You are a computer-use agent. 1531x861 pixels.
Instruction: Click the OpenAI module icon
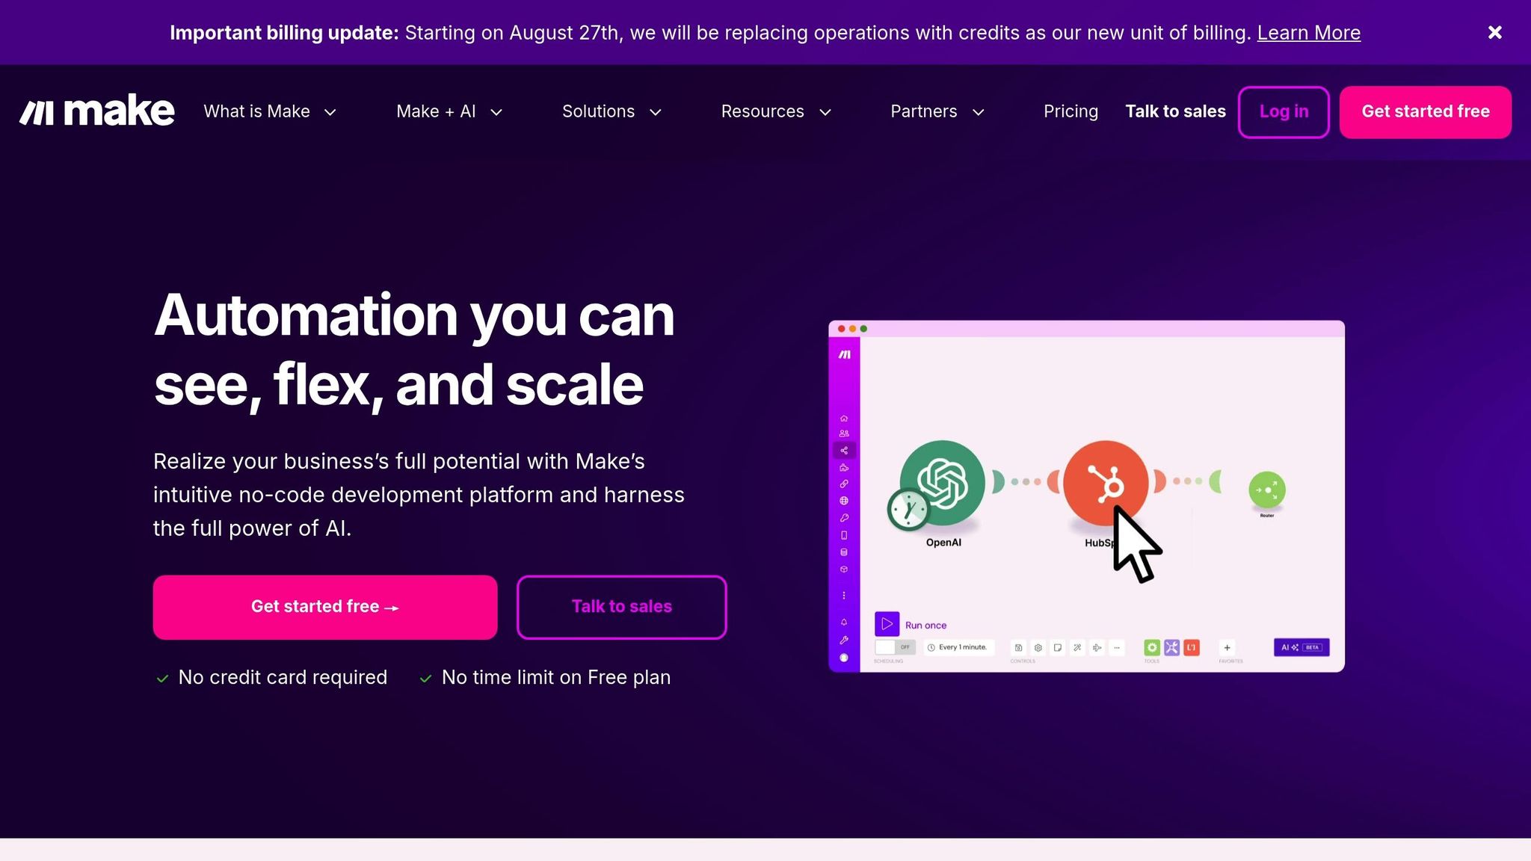point(942,483)
